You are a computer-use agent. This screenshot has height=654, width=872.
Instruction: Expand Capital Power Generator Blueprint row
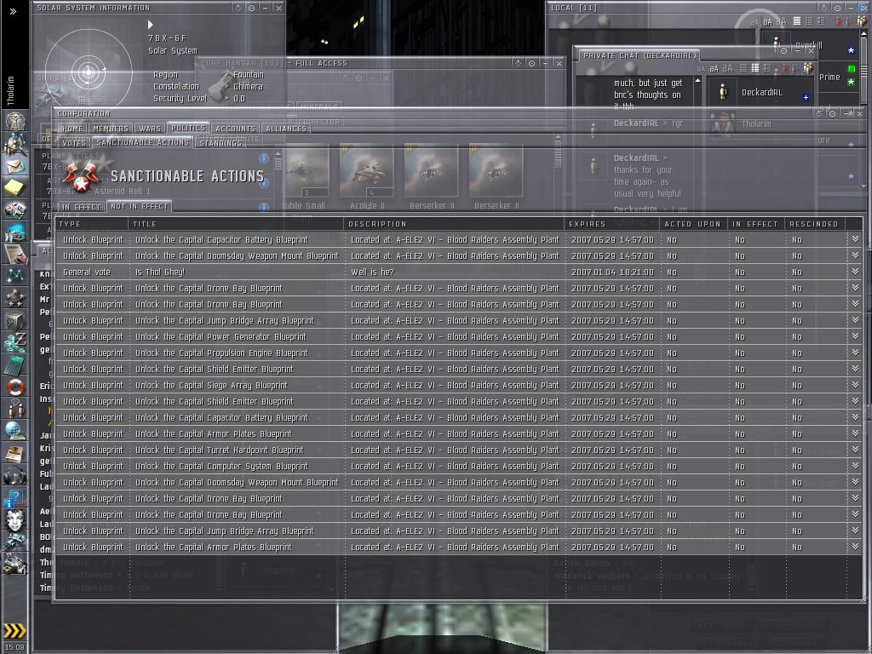pos(855,336)
